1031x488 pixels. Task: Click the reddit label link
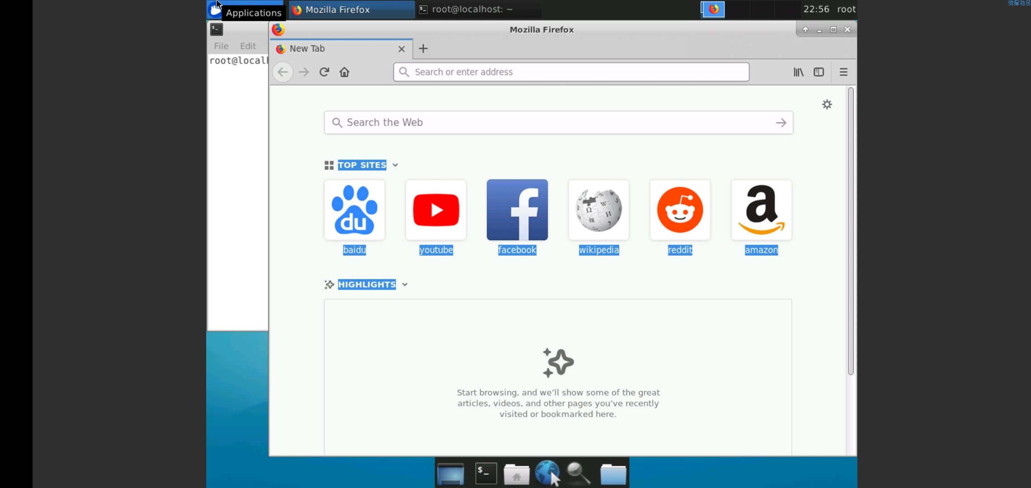coord(680,250)
